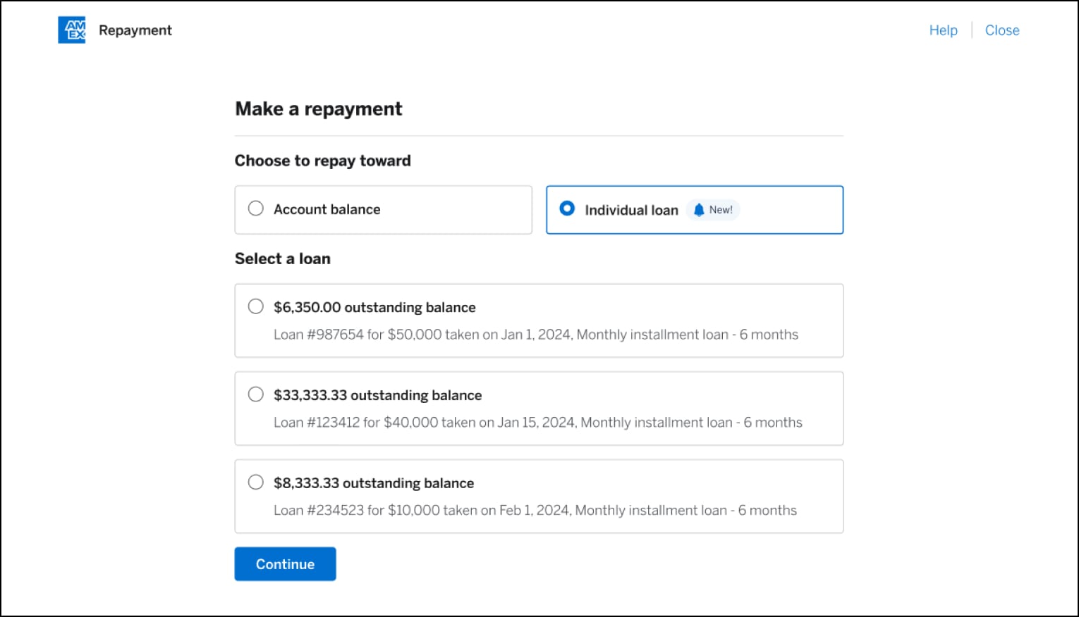This screenshot has width=1079, height=617.
Task: Select the Account balance option
Action: coord(255,208)
